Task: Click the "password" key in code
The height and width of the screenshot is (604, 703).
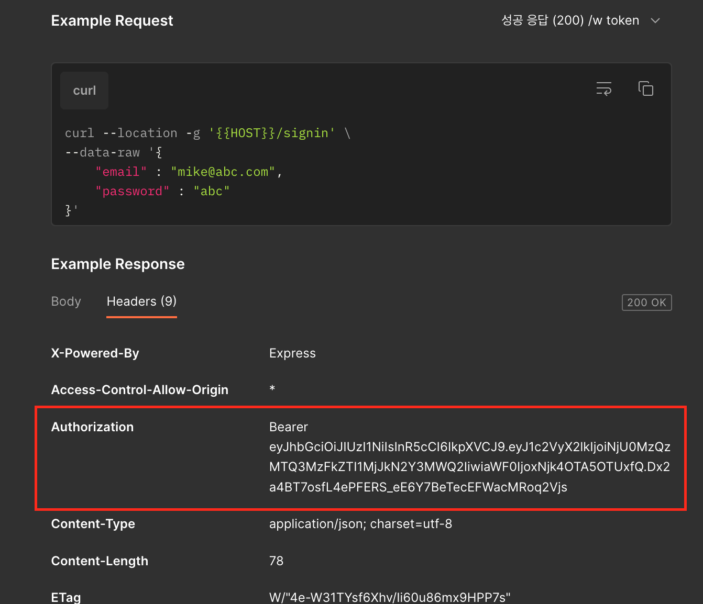Action: [x=133, y=192]
